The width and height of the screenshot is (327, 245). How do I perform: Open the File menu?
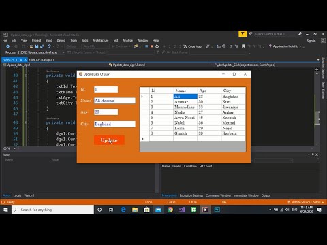(x=5, y=40)
